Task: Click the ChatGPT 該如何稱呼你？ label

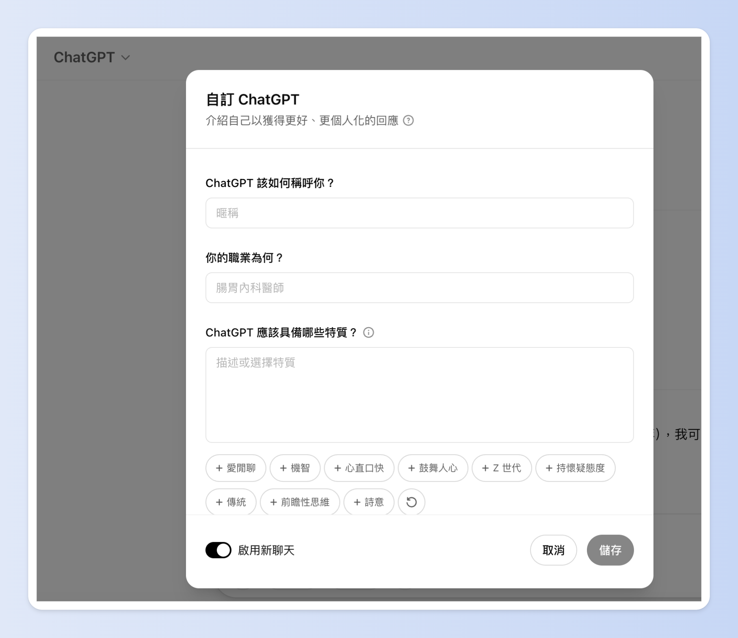Action: click(270, 183)
